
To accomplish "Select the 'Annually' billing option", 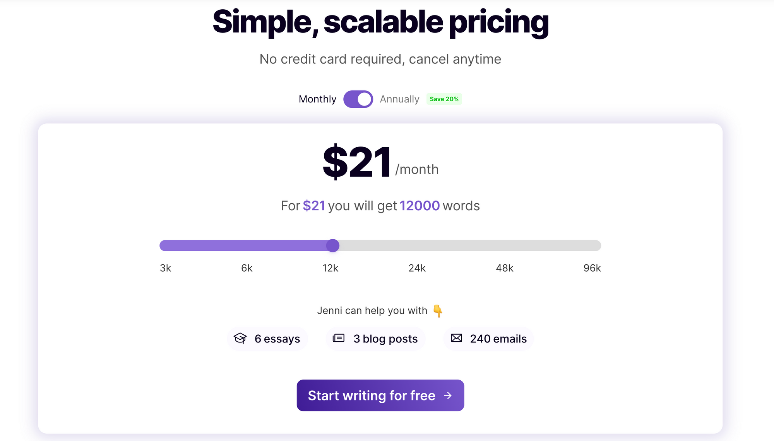I will click(x=399, y=99).
